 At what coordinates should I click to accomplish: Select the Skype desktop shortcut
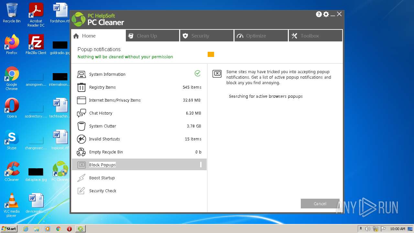12,139
